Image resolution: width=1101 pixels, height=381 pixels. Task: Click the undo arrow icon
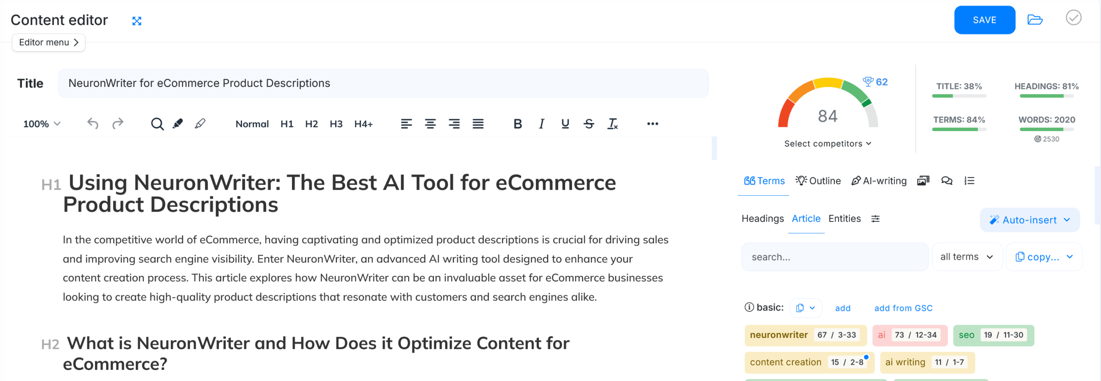(x=93, y=124)
